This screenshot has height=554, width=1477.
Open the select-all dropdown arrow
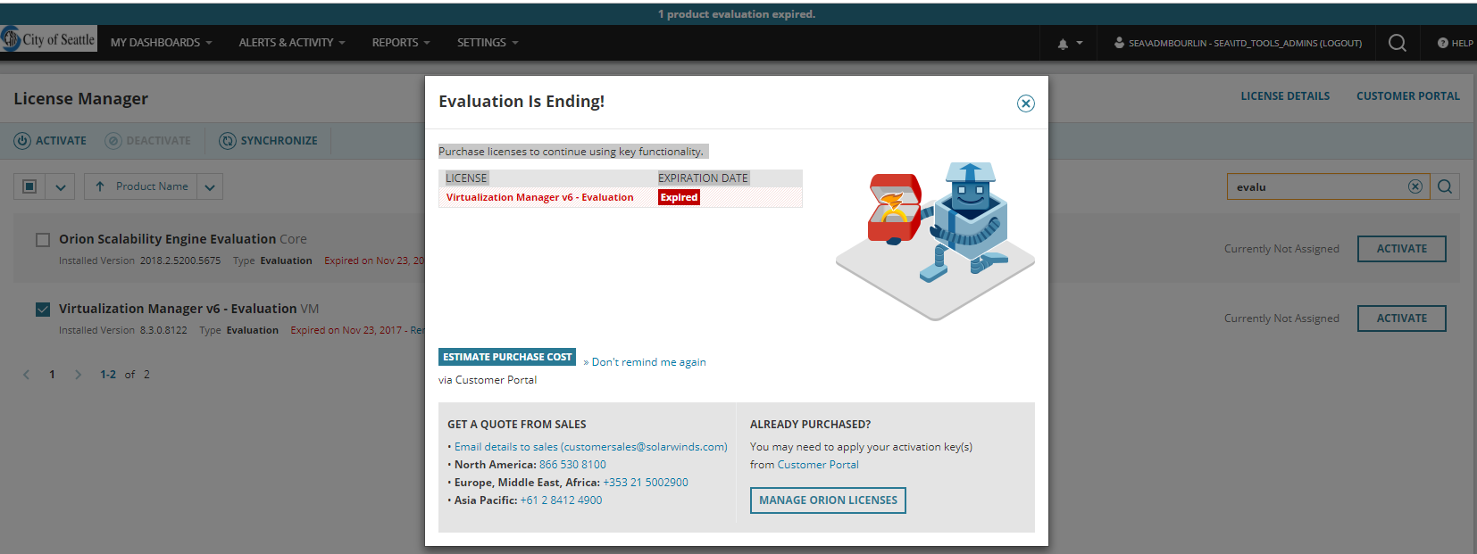pos(60,186)
